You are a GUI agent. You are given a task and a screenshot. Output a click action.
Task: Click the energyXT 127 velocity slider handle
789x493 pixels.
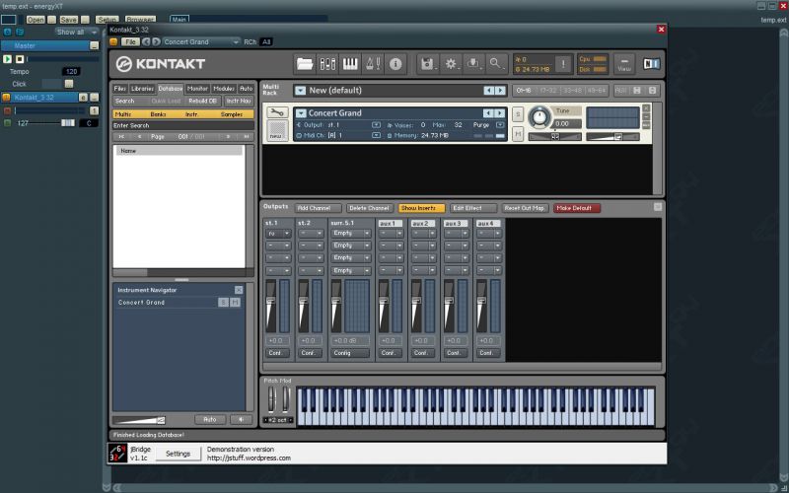point(67,122)
